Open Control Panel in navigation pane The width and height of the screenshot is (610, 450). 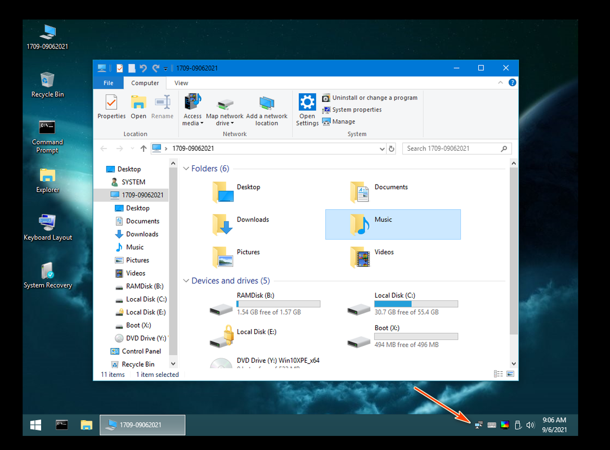(x=136, y=351)
